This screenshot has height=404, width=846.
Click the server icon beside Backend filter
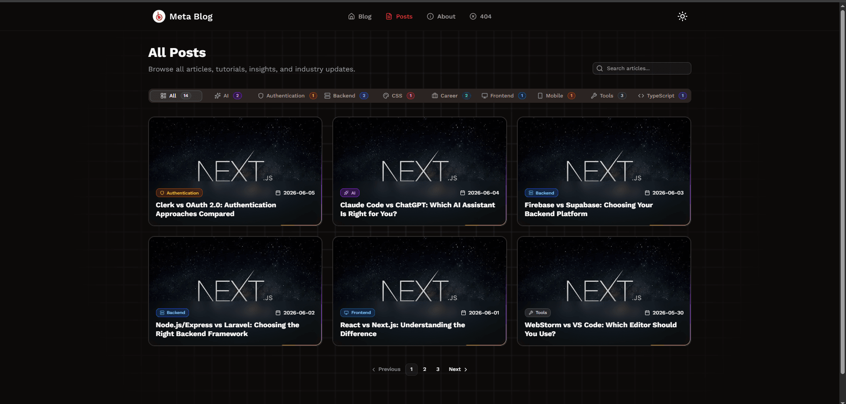(327, 96)
